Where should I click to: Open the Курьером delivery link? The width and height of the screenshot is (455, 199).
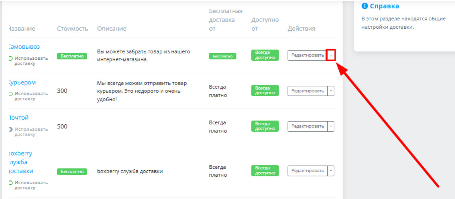tap(22, 82)
